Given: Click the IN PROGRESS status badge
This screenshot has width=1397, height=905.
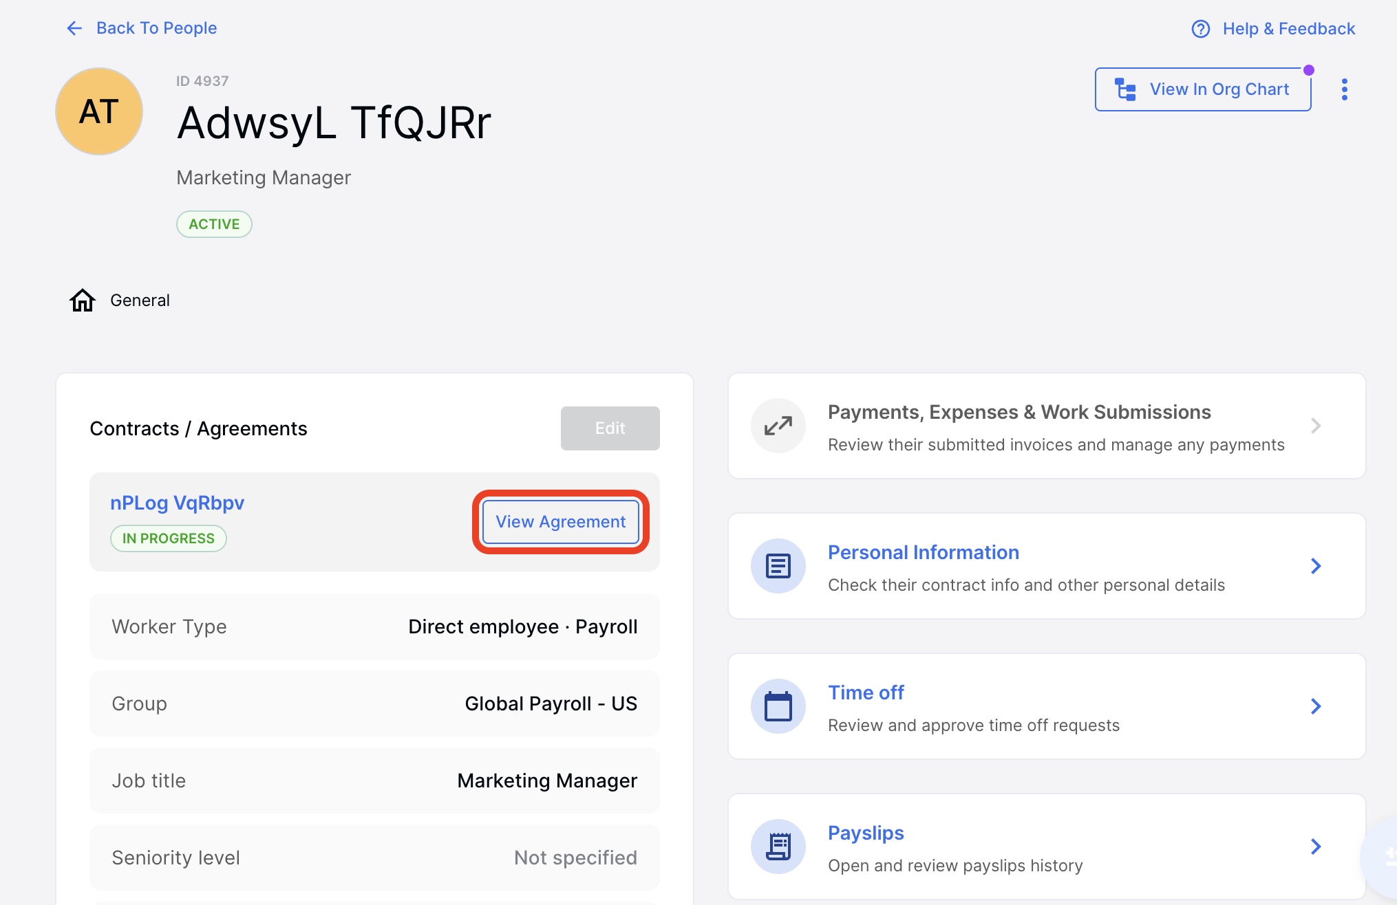Looking at the screenshot, I should [169, 538].
